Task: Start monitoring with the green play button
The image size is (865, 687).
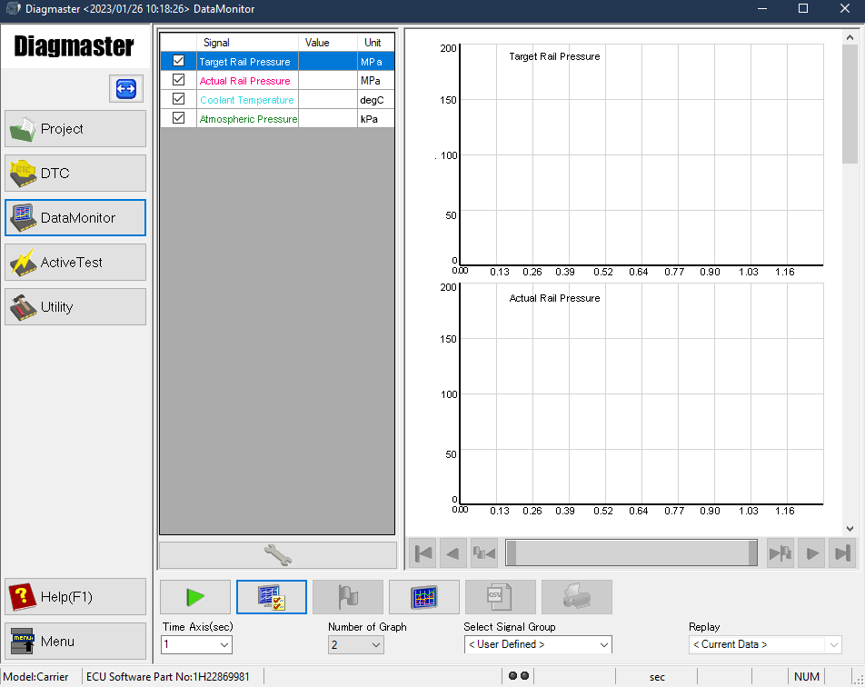Action: pyautogui.click(x=195, y=597)
